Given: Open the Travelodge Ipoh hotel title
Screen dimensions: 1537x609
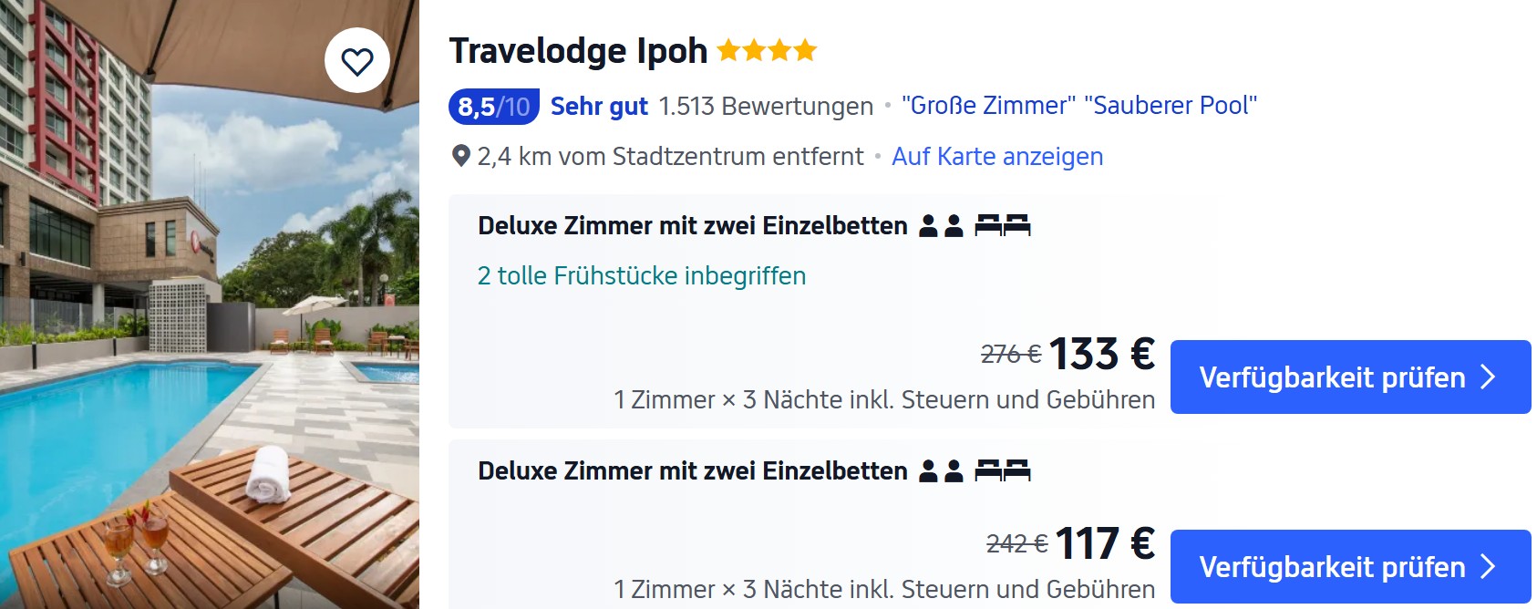Looking at the screenshot, I should point(578,51).
